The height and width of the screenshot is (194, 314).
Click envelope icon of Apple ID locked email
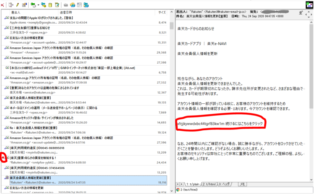[7, 18]
